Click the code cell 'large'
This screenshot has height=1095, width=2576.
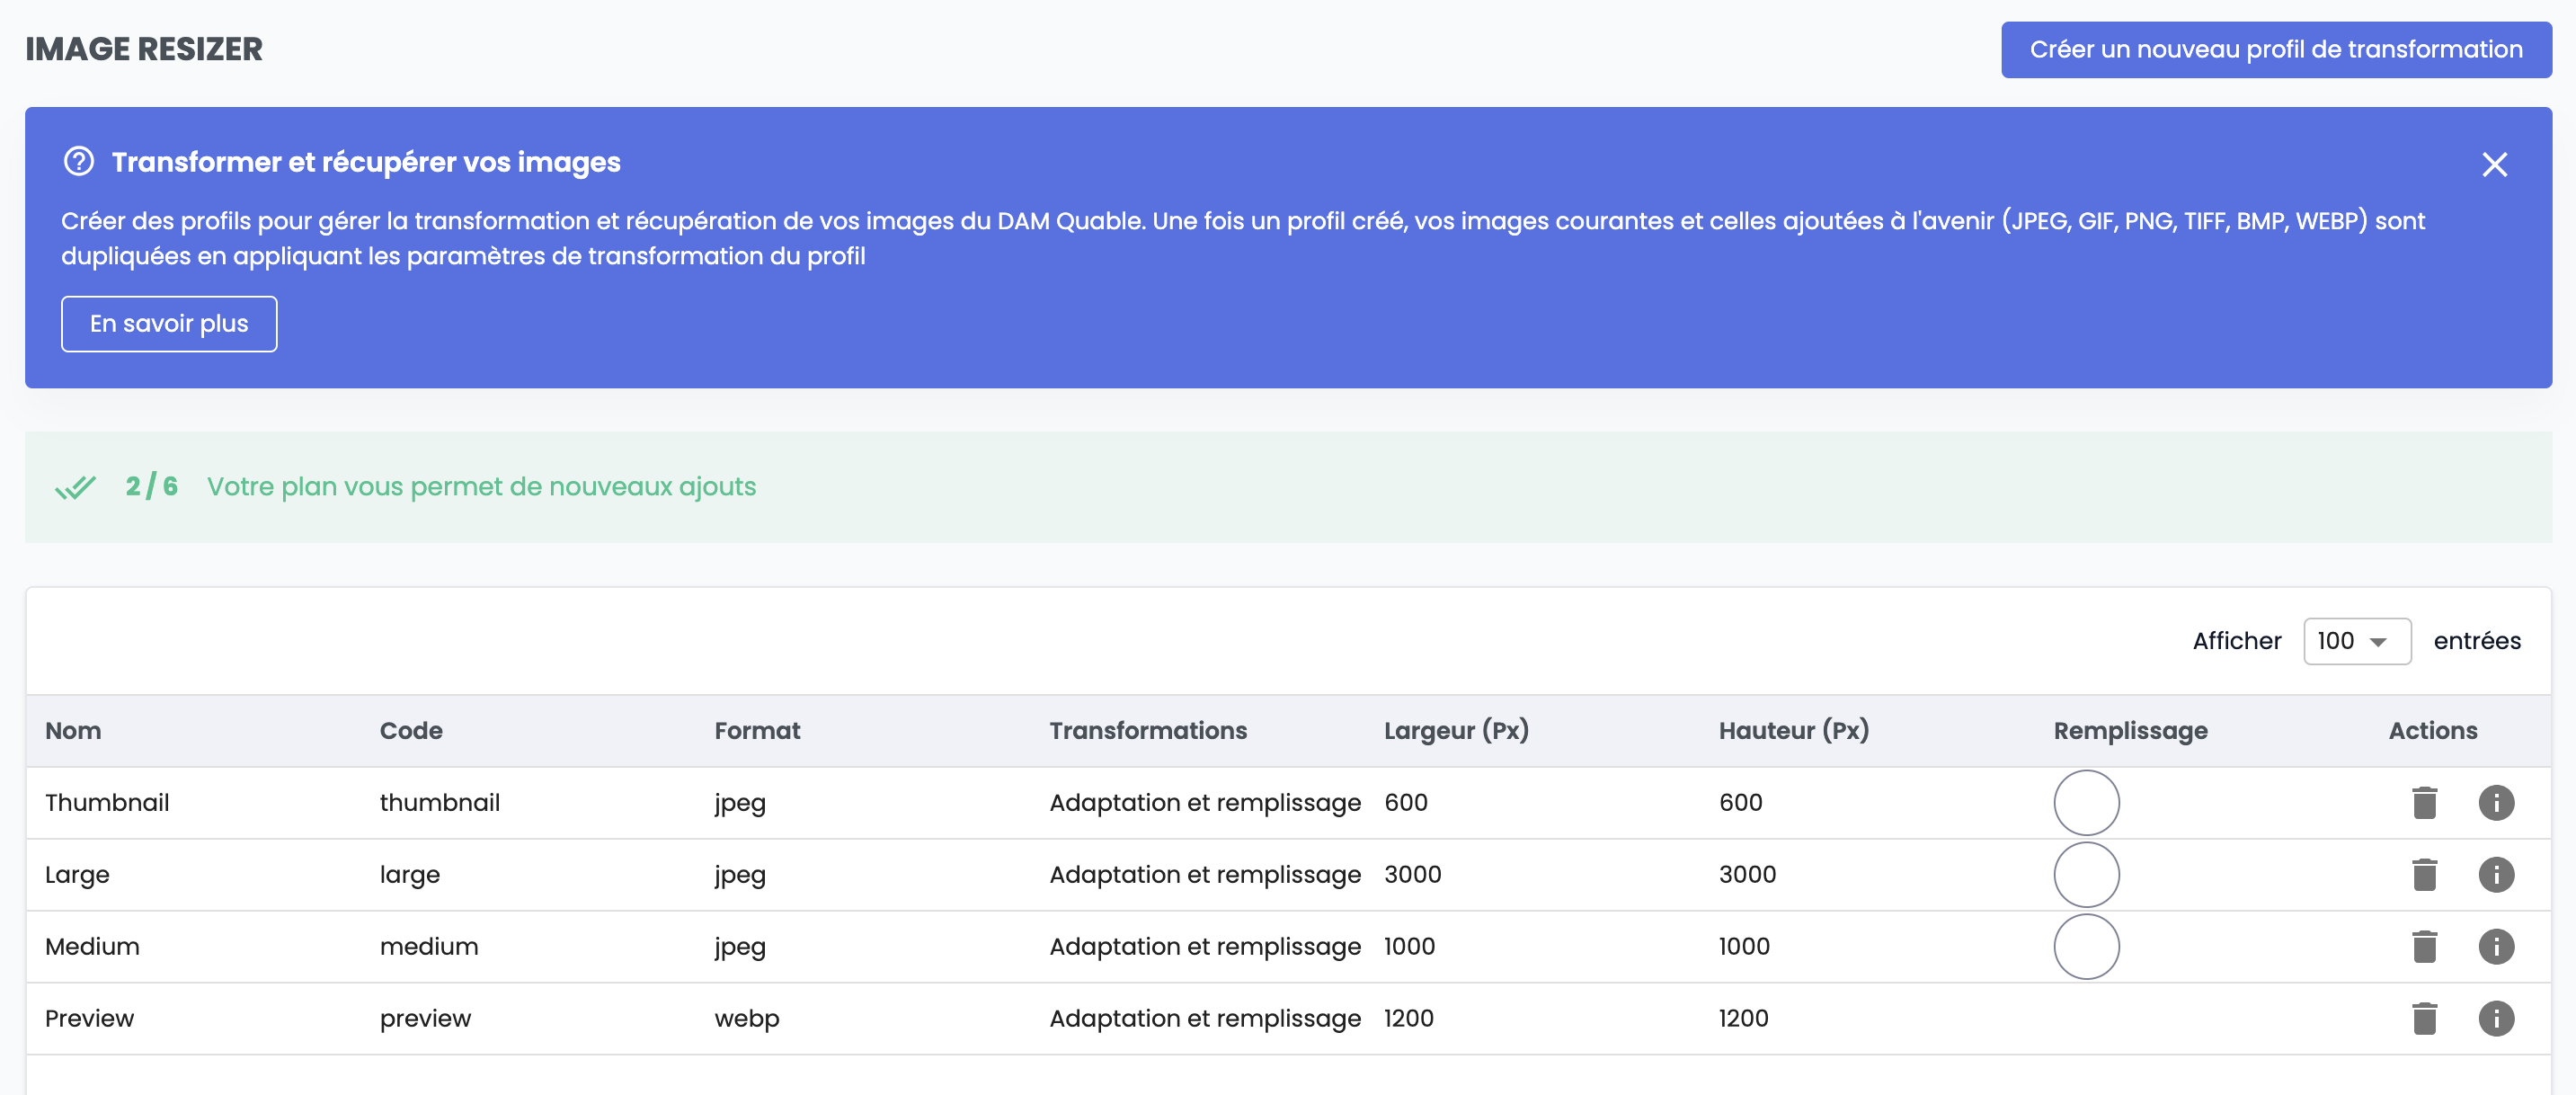coord(410,874)
